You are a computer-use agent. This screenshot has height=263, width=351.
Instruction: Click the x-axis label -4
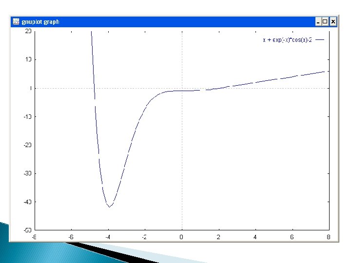coord(108,237)
